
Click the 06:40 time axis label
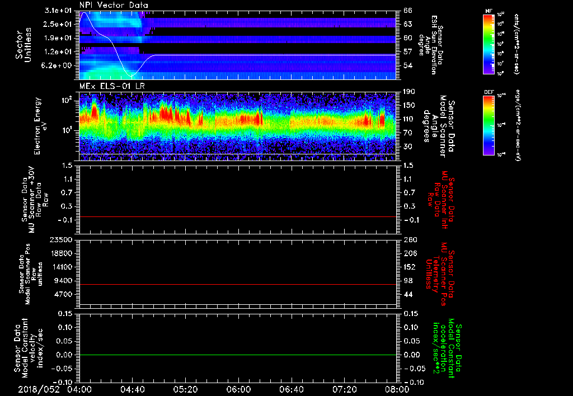(x=291, y=389)
